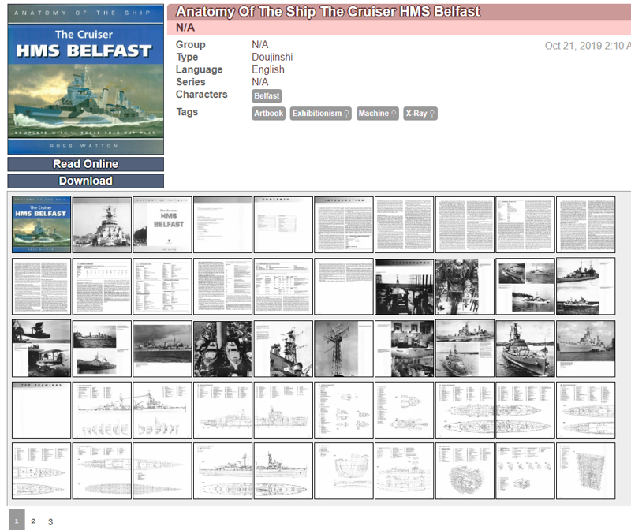Open the gray HMS BELFAST title page thumbnail
Image resolution: width=631 pixels, height=530 pixels.
(x=162, y=225)
